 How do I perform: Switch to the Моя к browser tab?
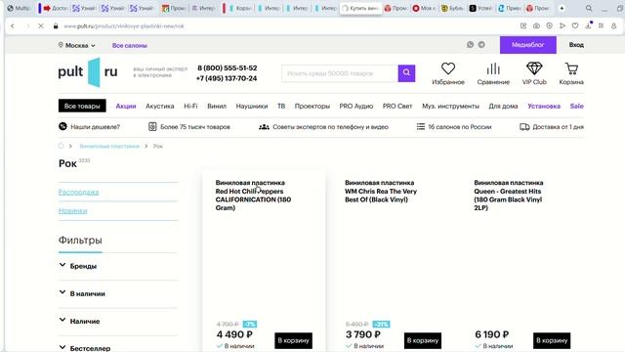(x=424, y=8)
